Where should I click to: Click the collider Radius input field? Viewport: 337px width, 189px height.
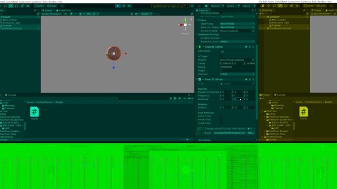point(237,67)
